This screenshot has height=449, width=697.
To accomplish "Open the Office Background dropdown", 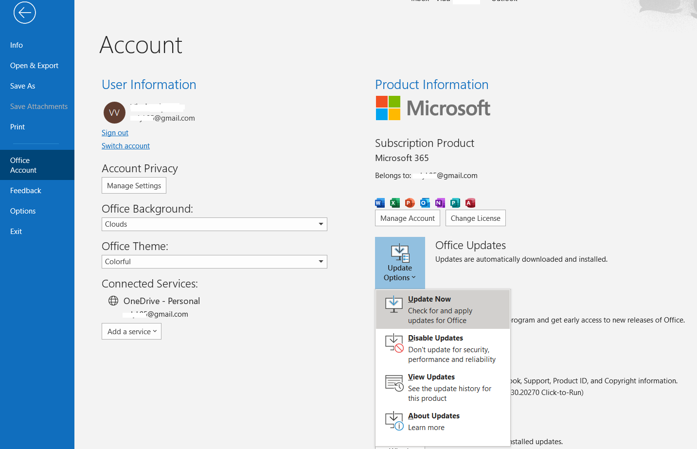I will [x=214, y=224].
